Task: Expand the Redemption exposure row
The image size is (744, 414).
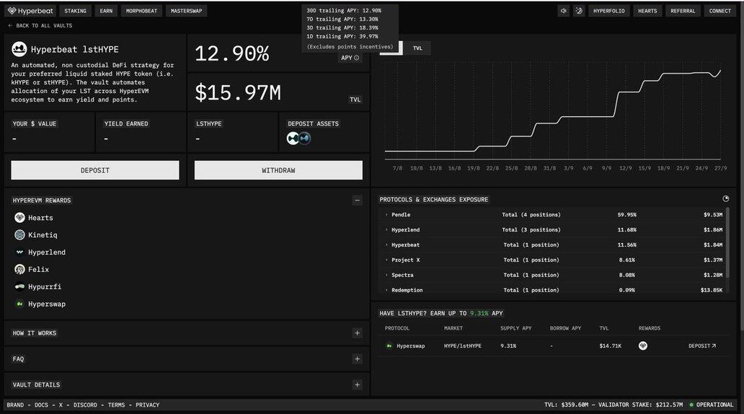Action: (386, 290)
